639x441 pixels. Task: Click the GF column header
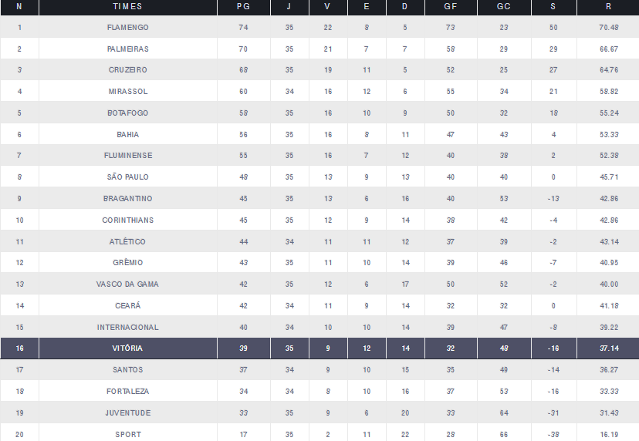pyautogui.click(x=448, y=7)
